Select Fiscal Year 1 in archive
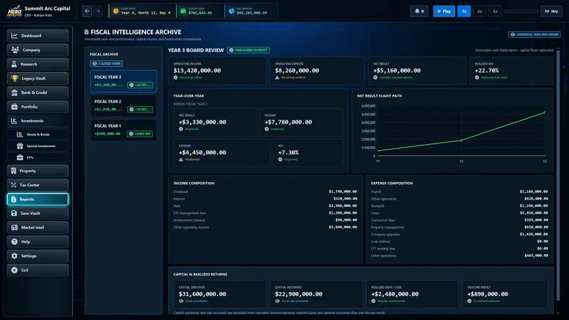 tap(123, 130)
